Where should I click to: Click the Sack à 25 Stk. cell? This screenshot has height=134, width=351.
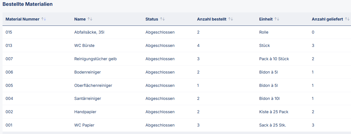tap(273, 125)
